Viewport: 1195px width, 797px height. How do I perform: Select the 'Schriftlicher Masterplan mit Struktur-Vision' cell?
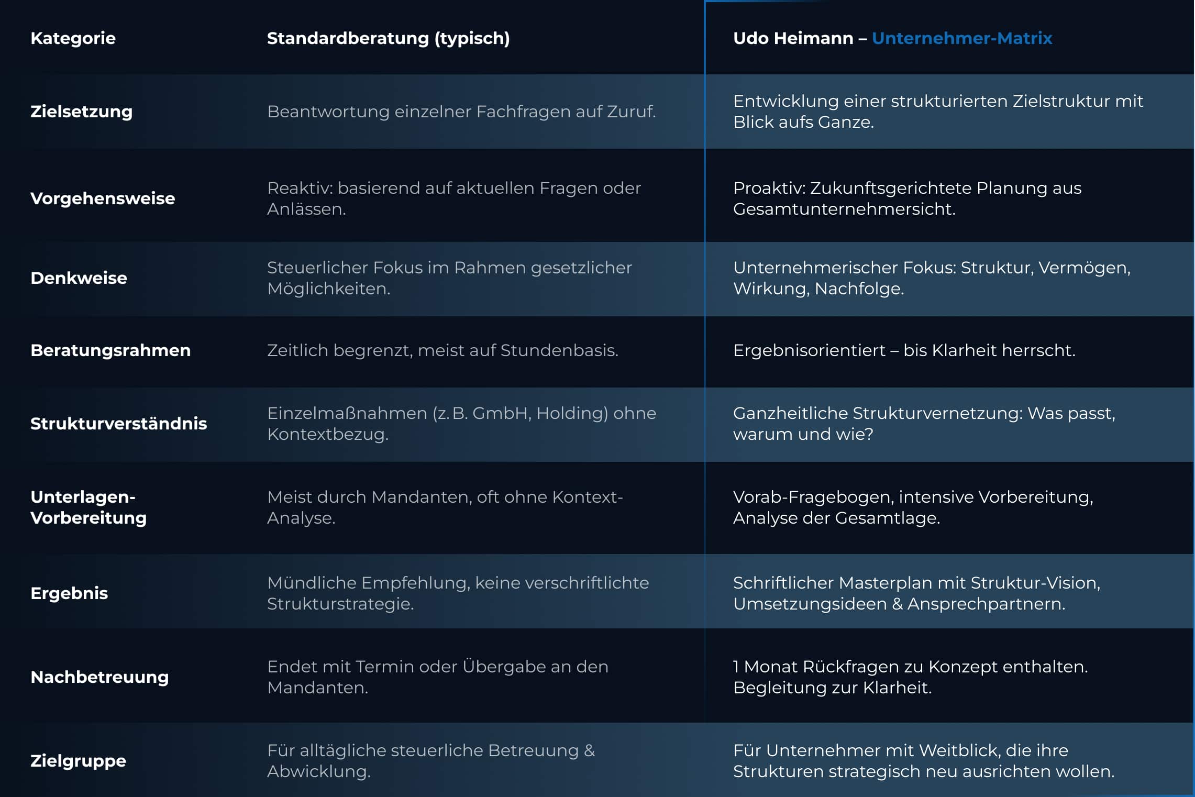[916, 593]
